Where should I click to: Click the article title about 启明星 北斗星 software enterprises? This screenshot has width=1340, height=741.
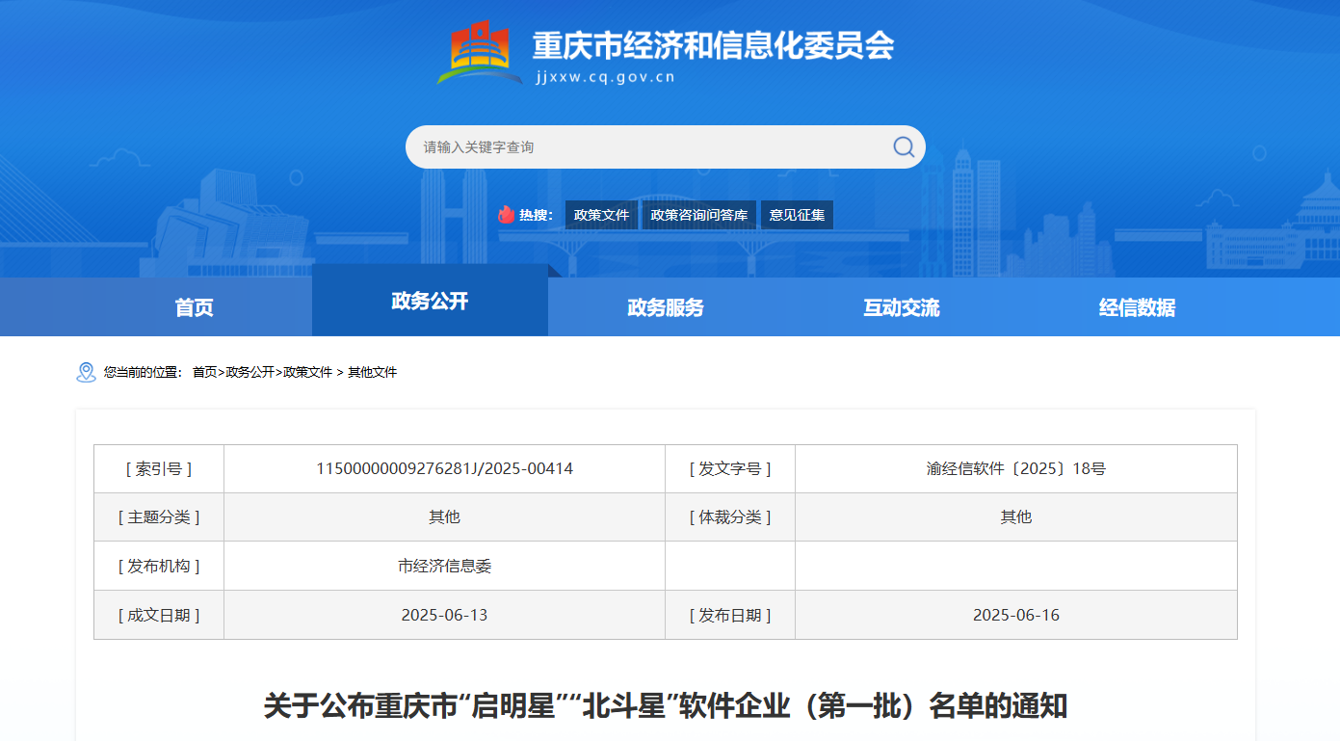[665, 705]
